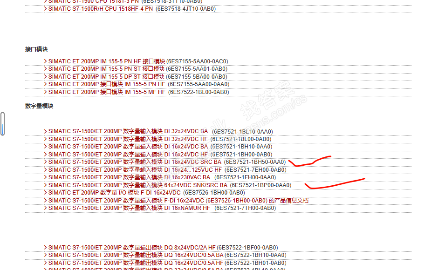The height and width of the screenshot is (270, 445).
Task: Click the arrow icon before IM 155-5 DP ST
Action: tap(45, 76)
